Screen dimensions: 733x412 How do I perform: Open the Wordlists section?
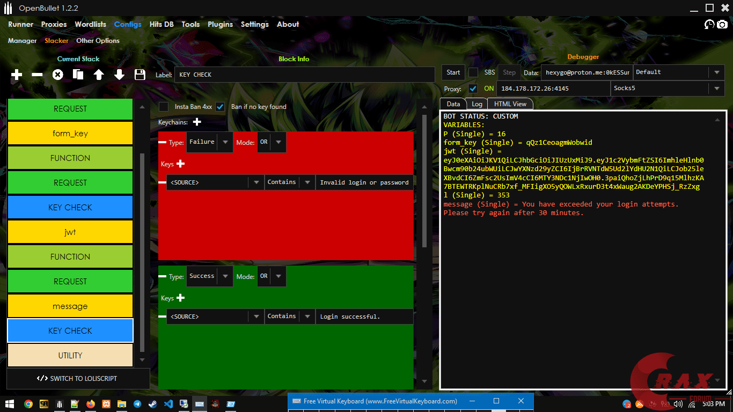pos(91,25)
